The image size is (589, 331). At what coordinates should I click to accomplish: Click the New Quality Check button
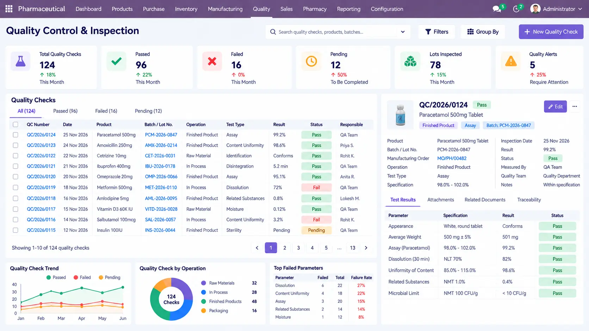[x=551, y=32]
